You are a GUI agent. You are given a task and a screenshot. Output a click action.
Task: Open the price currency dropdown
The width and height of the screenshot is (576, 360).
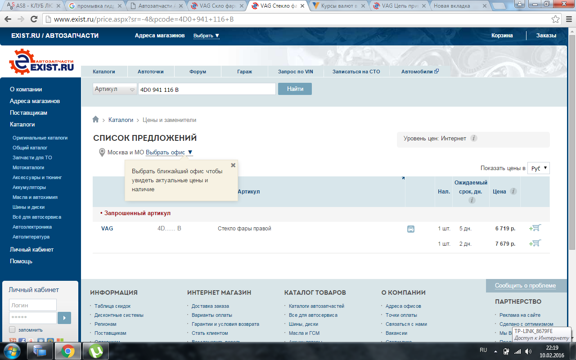(x=539, y=168)
